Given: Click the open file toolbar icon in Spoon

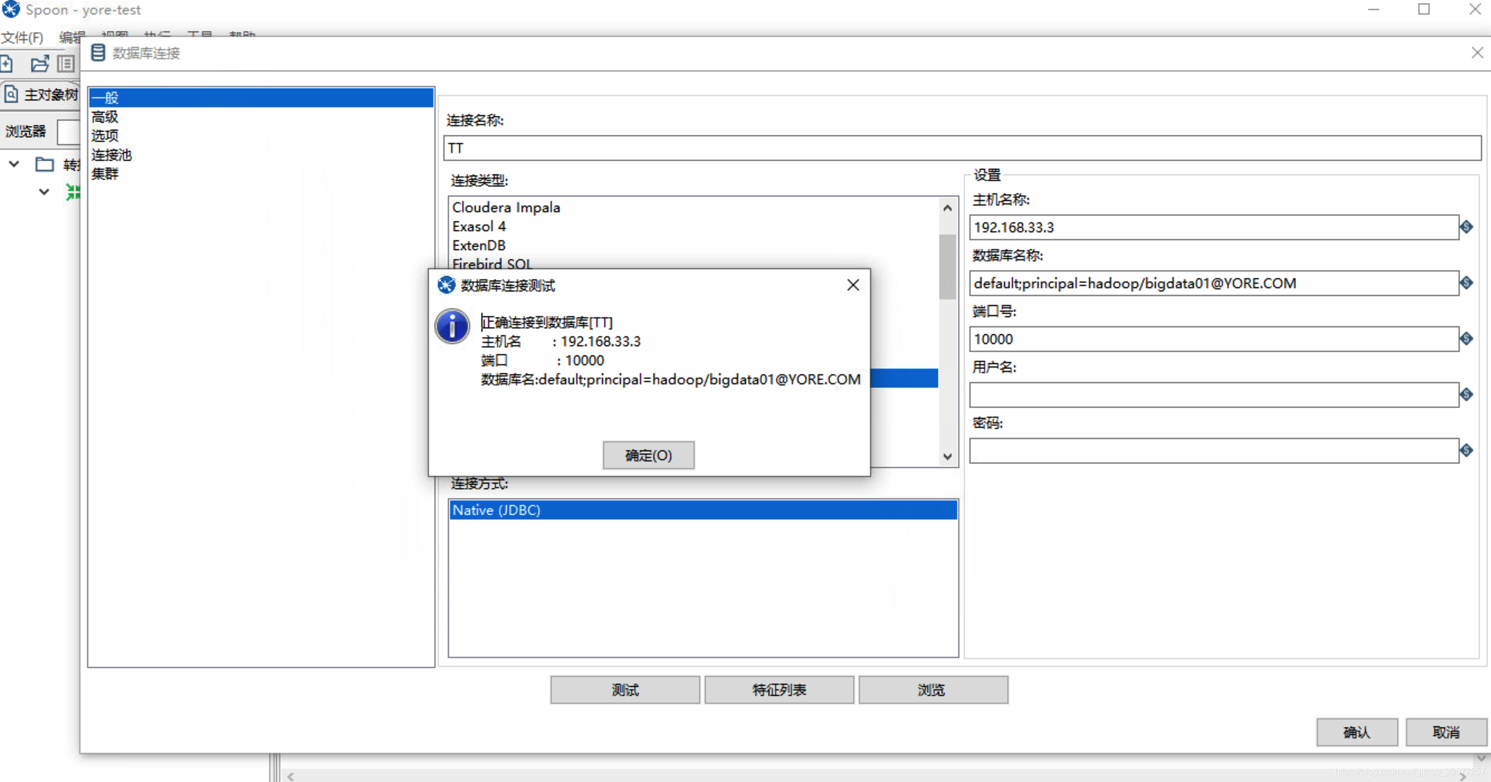Looking at the screenshot, I should (39, 64).
